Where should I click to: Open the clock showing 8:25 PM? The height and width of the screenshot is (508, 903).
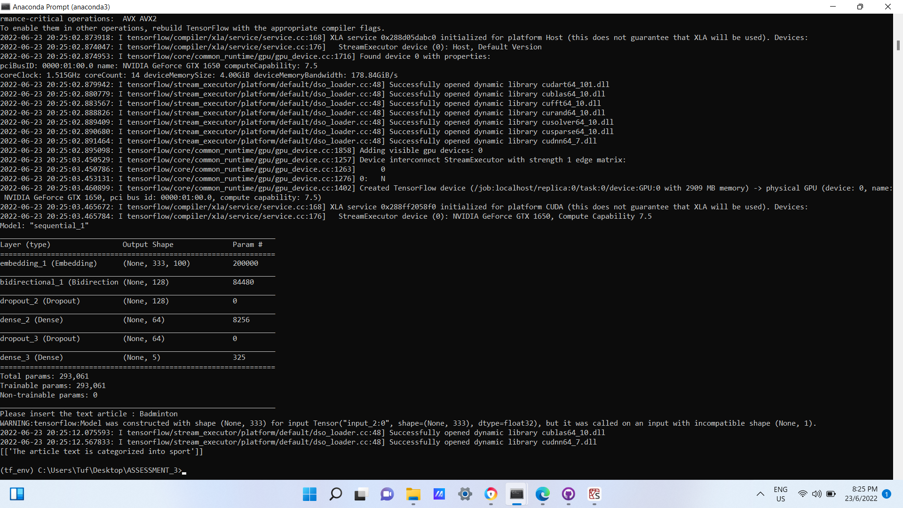[x=861, y=494]
